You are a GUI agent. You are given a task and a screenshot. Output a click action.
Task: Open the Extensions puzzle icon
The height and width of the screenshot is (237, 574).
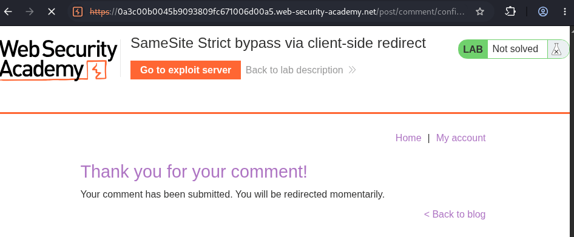click(x=510, y=12)
